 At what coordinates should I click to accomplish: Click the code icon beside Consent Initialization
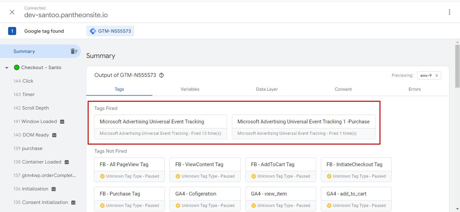coord(73,203)
